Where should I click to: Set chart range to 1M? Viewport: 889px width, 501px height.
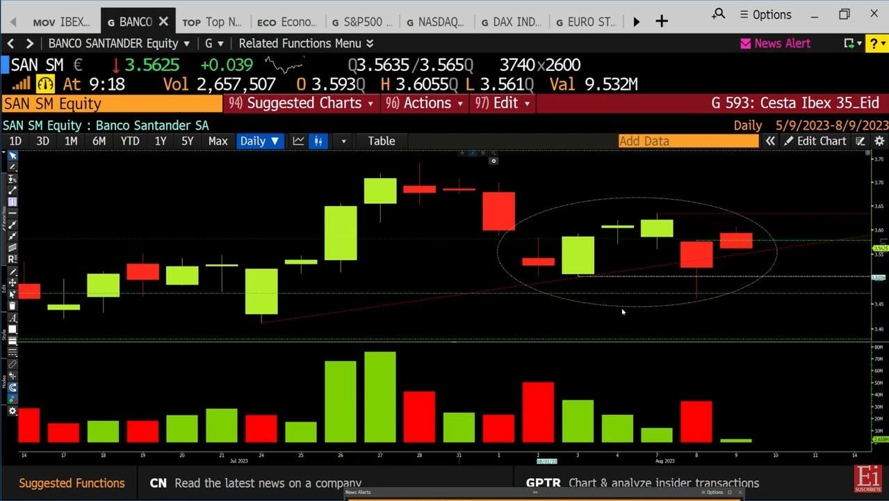(71, 141)
